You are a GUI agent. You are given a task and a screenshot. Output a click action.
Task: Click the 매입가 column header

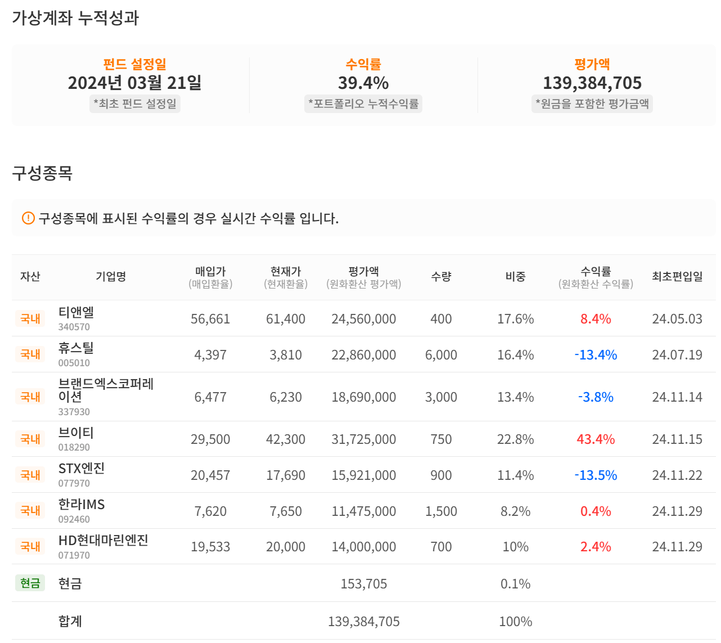(x=210, y=271)
